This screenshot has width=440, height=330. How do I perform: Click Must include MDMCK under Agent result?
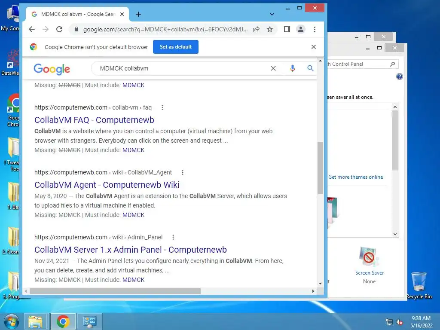(134, 215)
